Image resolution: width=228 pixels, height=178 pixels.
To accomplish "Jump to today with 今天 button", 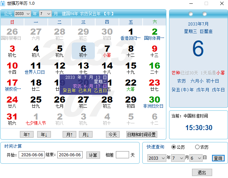I will pyautogui.click(x=113, y=135).
